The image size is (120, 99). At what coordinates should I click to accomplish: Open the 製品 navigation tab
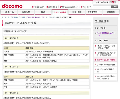43,12
